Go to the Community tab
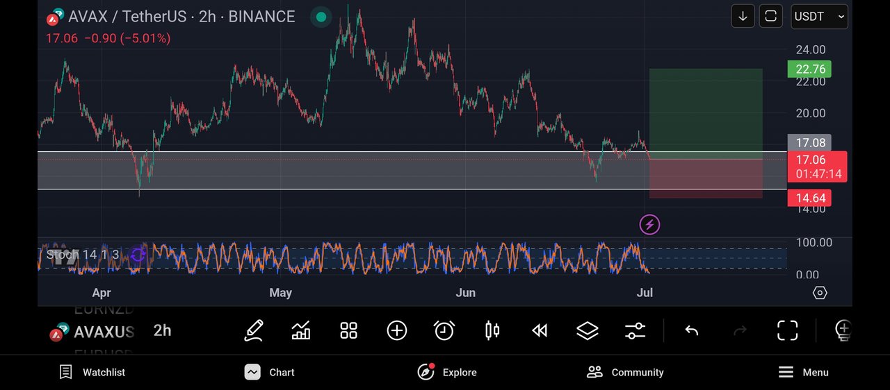 click(x=625, y=373)
